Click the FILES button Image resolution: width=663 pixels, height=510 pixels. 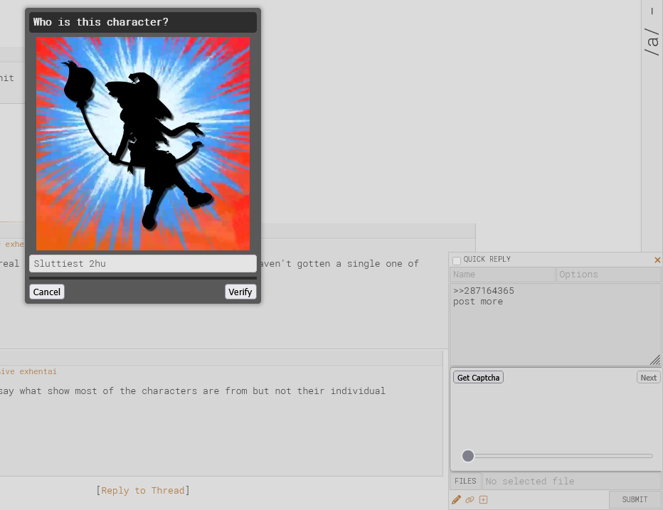click(465, 482)
